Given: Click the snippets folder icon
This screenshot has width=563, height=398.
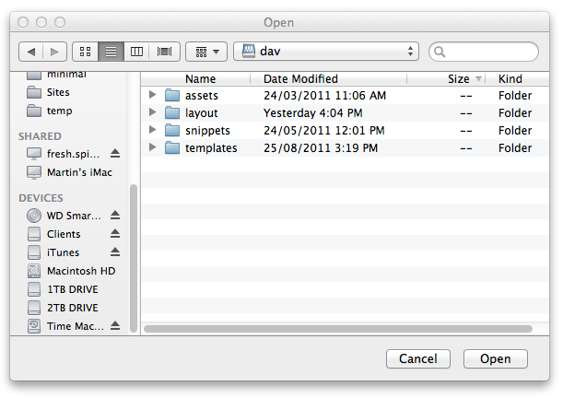Looking at the screenshot, I should [x=172, y=130].
